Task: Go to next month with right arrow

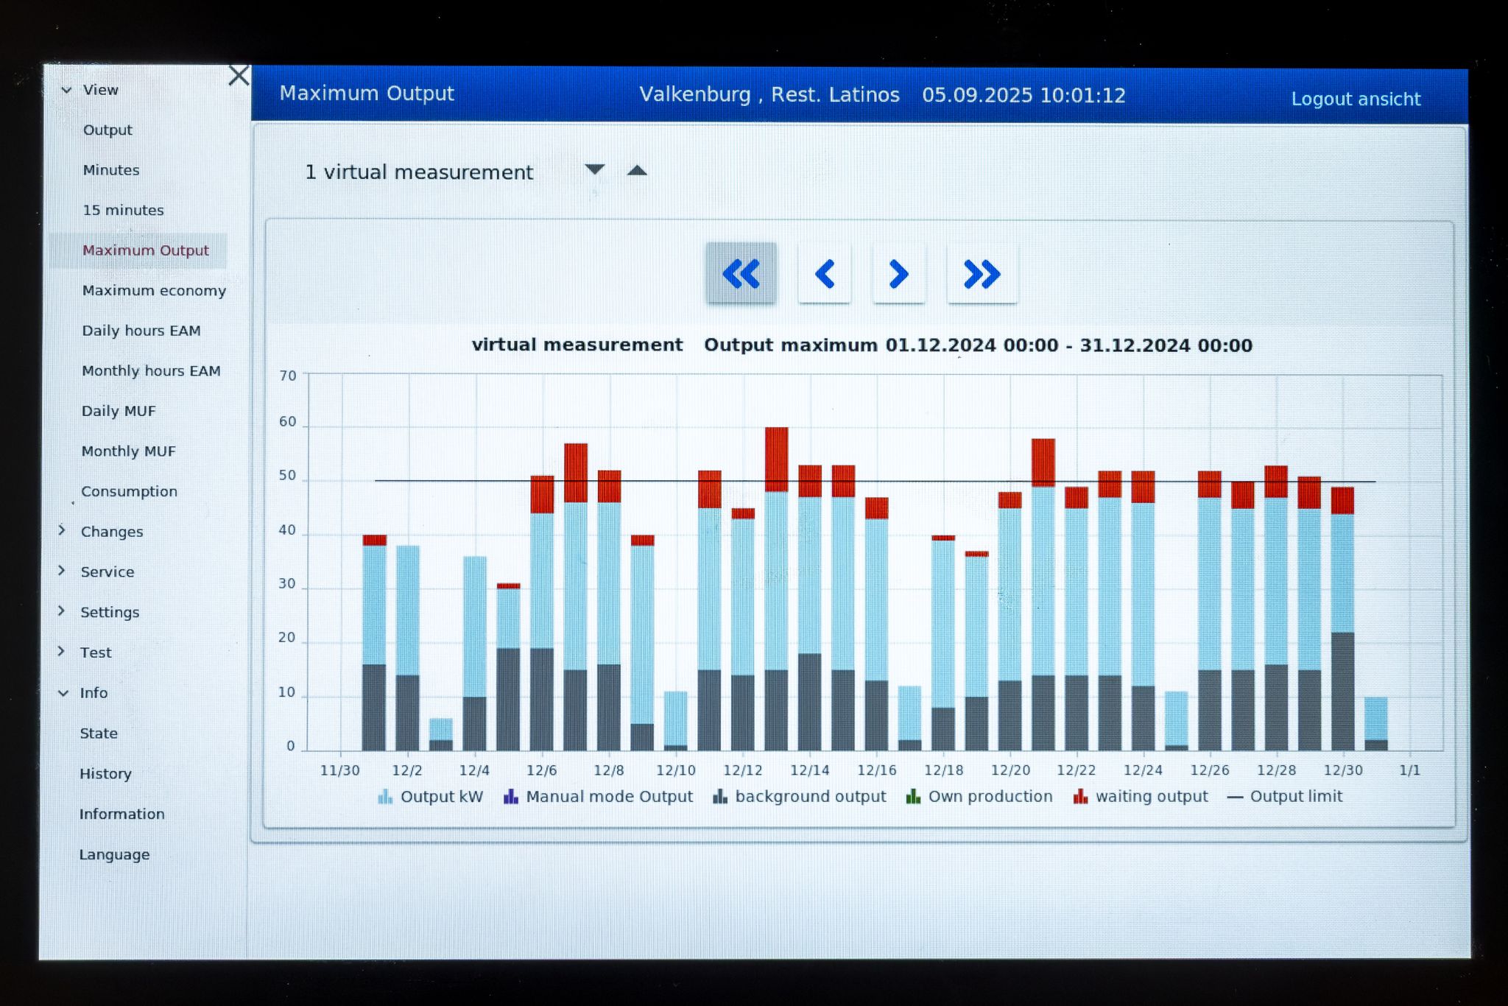Action: (898, 274)
